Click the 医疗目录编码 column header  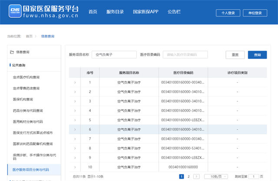[183, 73]
